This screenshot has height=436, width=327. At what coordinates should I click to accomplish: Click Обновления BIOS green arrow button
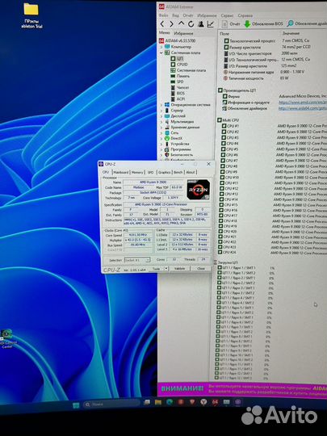[263, 24]
